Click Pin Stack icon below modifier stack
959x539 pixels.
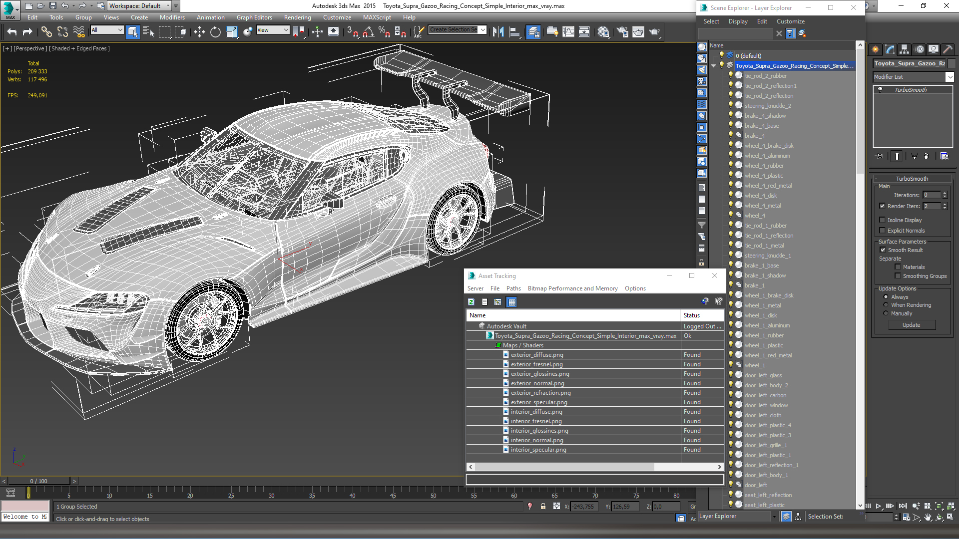880,156
